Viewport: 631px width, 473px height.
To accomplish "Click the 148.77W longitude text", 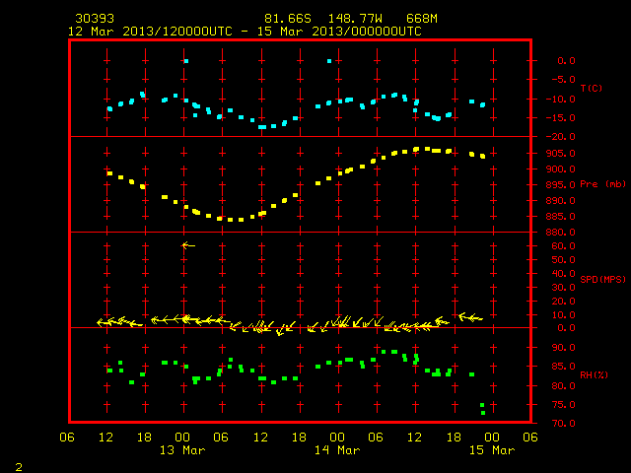I will [x=355, y=19].
